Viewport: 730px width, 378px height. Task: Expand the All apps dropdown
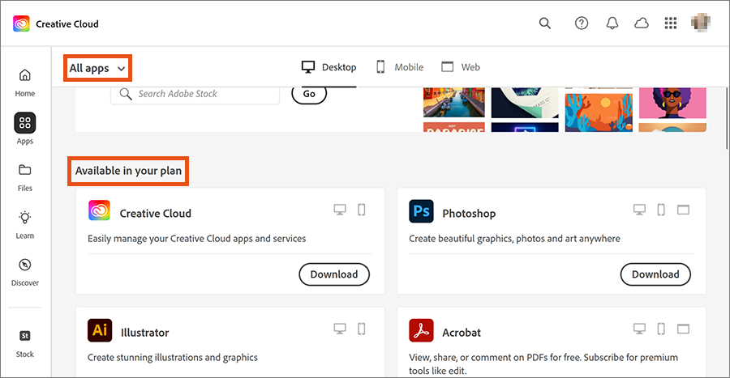click(x=97, y=68)
